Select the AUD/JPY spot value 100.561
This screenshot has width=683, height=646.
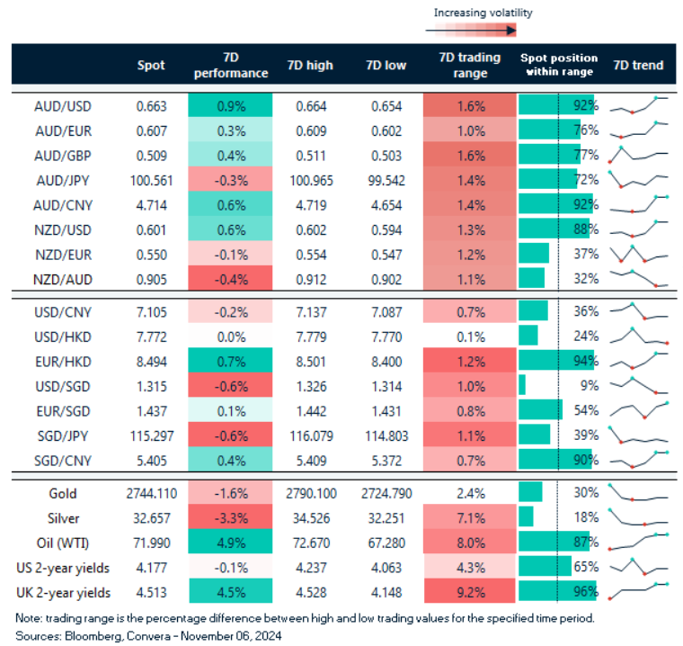click(x=151, y=181)
